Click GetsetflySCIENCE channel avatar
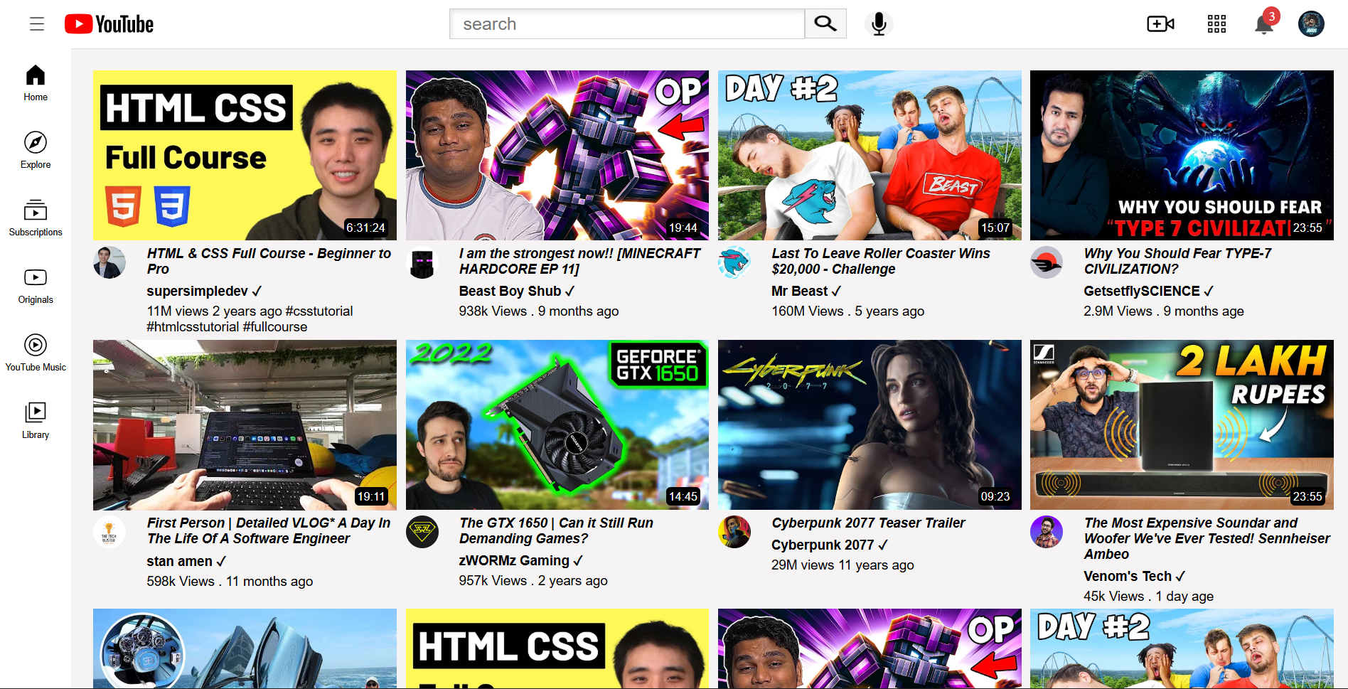 click(1047, 263)
